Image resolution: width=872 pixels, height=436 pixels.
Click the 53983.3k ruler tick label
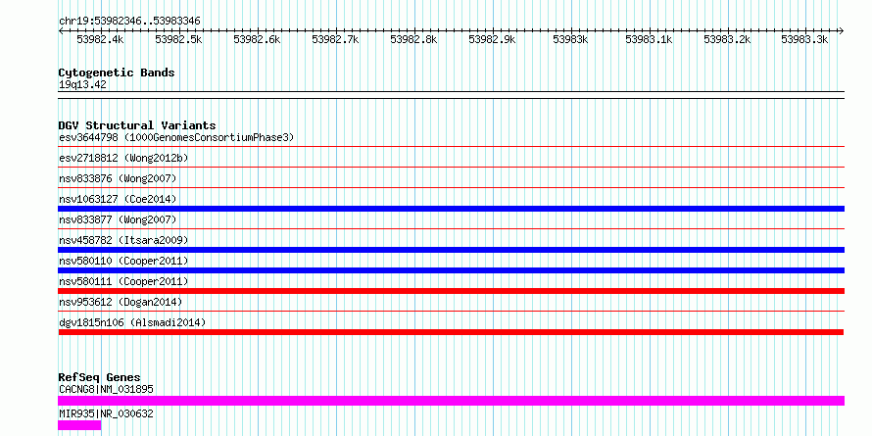click(804, 39)
